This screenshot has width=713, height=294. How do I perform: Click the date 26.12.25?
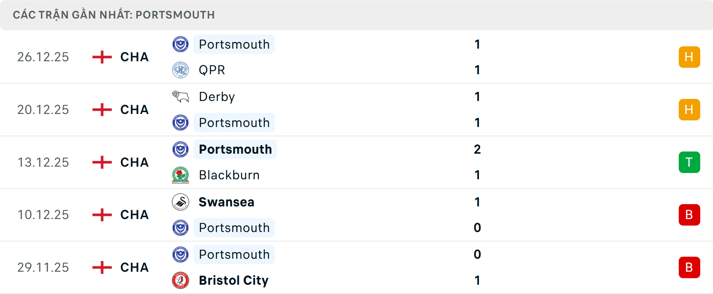tap(43, 57)
